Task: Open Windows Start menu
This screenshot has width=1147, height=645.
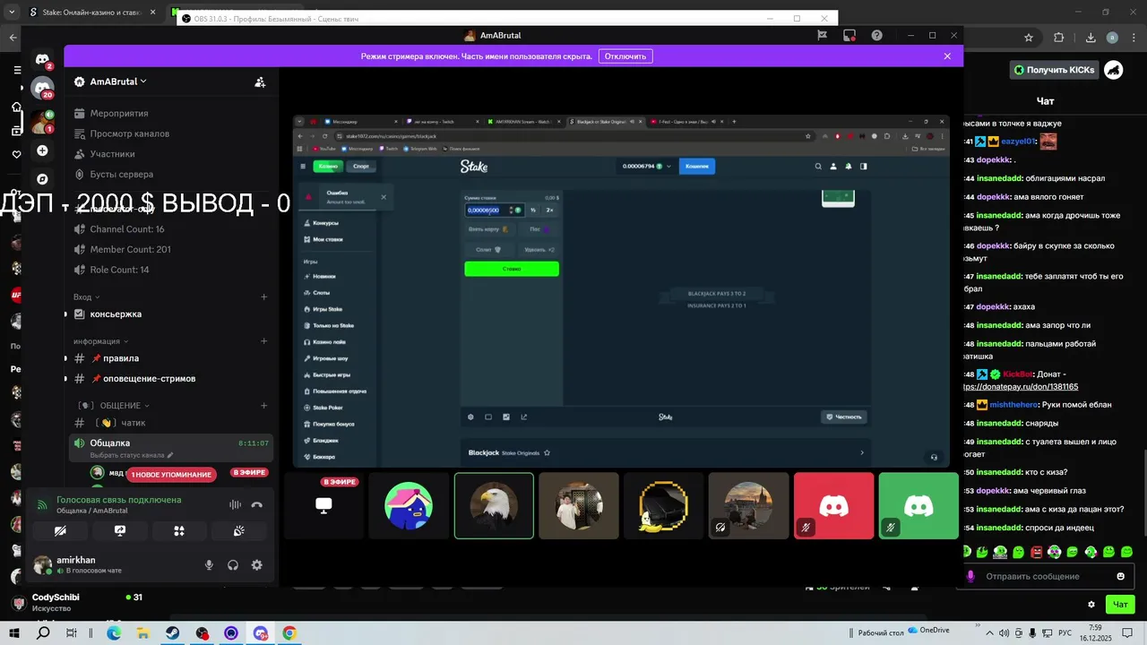Action: pyautogui.click(x=14, y=633)
